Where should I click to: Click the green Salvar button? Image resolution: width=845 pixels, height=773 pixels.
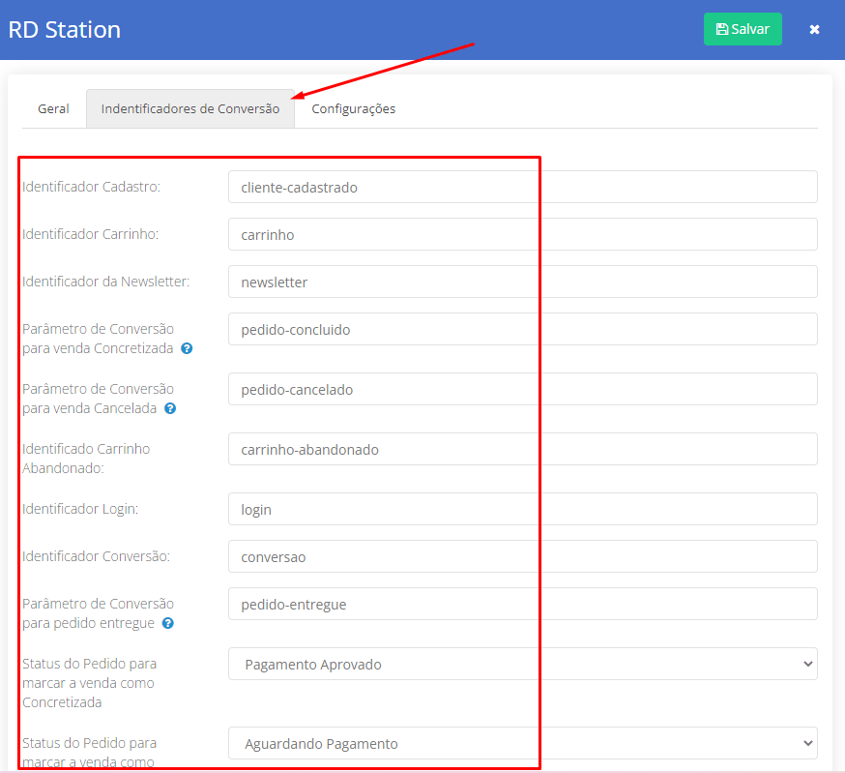pyautogui.click(x=743, y=29)
